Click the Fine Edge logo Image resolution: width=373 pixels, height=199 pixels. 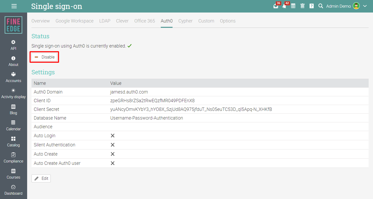coord(13,25)
